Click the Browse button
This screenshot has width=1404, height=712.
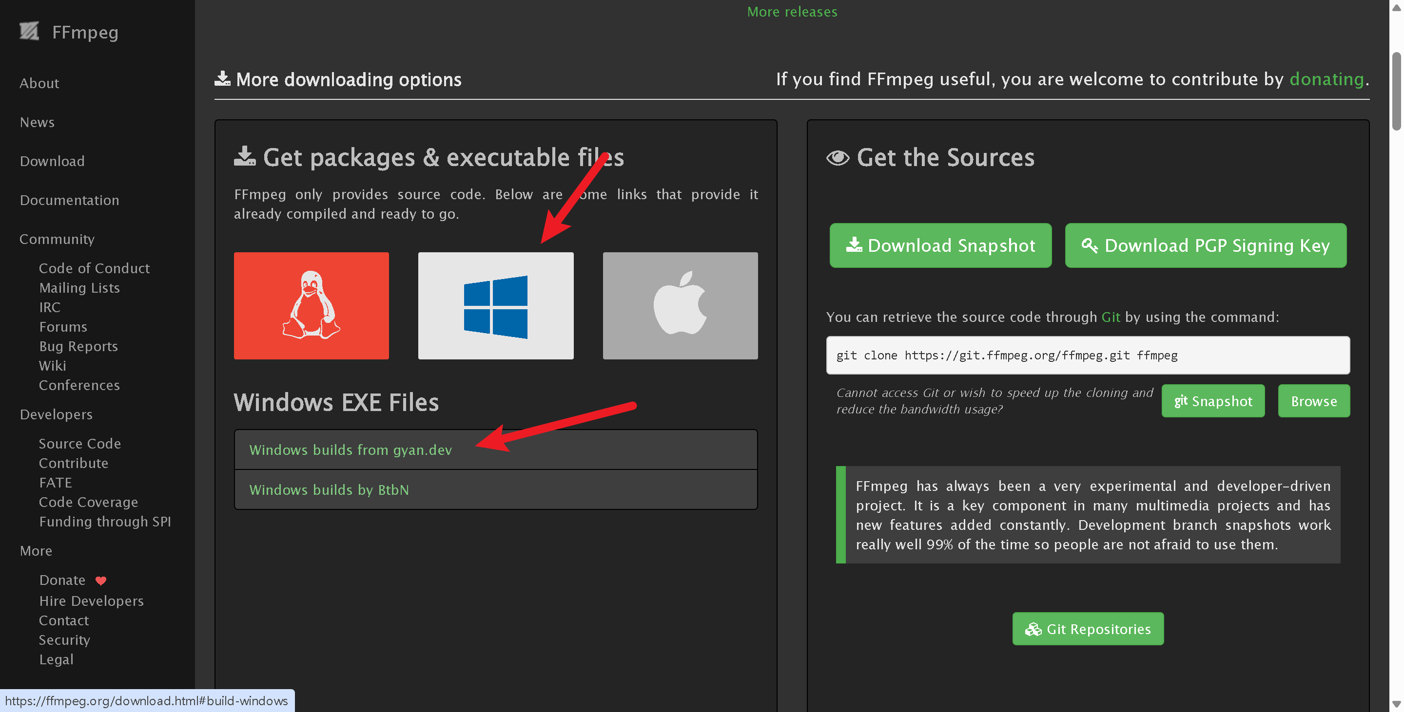click(x=1313, y=401)
